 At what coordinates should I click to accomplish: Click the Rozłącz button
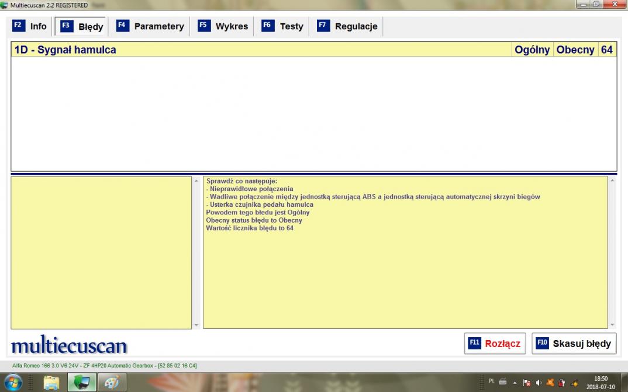495,344
